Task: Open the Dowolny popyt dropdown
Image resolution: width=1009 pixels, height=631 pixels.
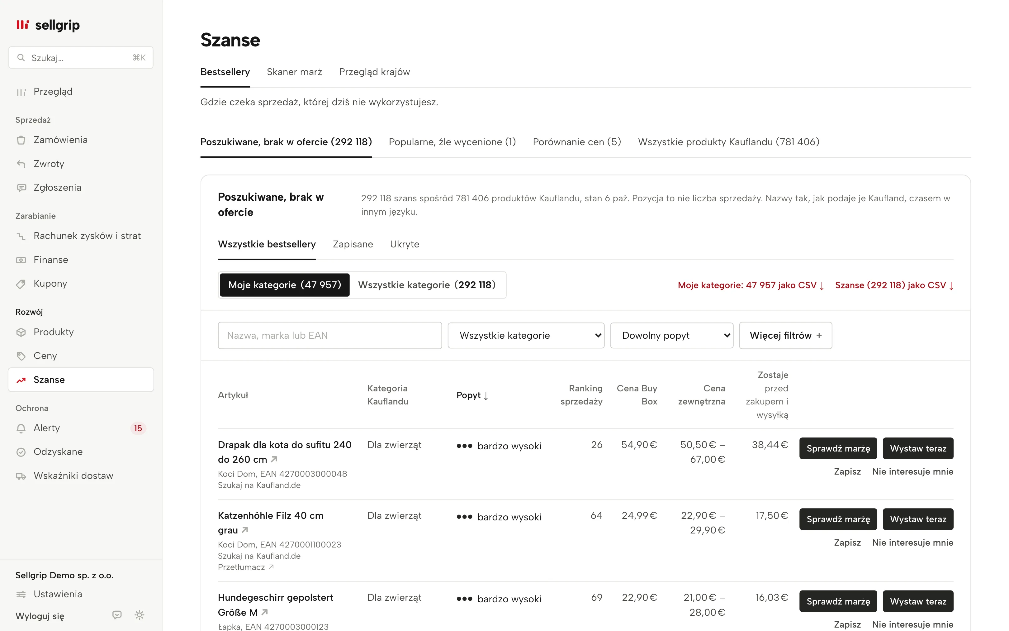Action: pyautogui.click(x=671, y=336)
